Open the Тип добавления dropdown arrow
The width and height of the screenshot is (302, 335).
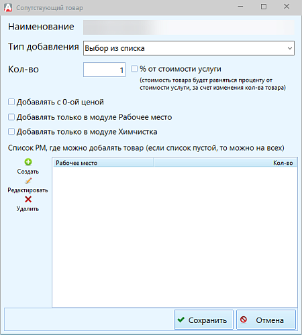pos(290,48)
